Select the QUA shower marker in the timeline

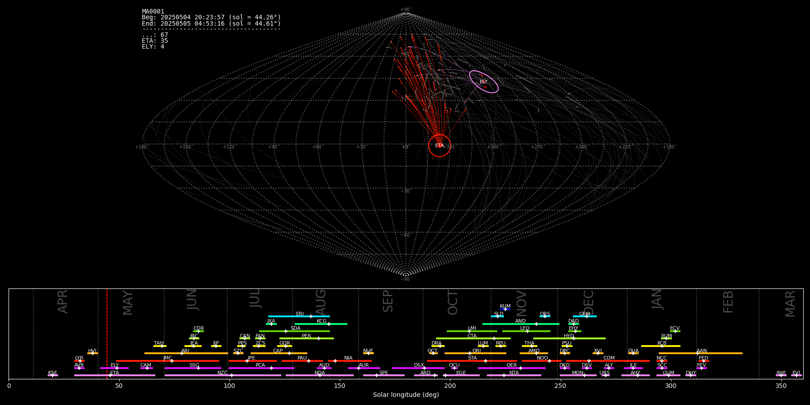click(633, 353)
